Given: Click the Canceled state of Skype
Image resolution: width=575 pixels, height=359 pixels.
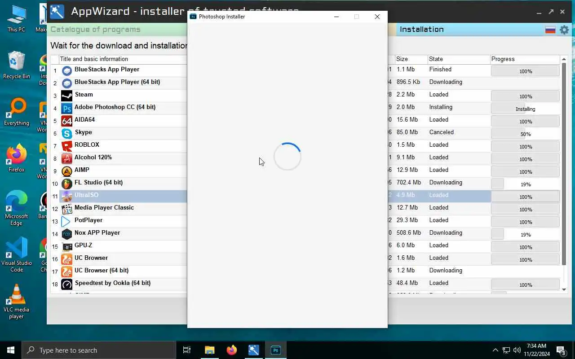Looking at the screenshot, I should 442,132.
